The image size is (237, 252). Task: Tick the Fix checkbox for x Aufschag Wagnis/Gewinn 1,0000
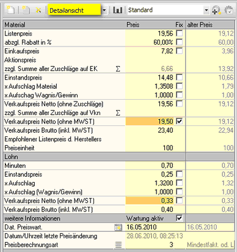(x=180, y=95)
